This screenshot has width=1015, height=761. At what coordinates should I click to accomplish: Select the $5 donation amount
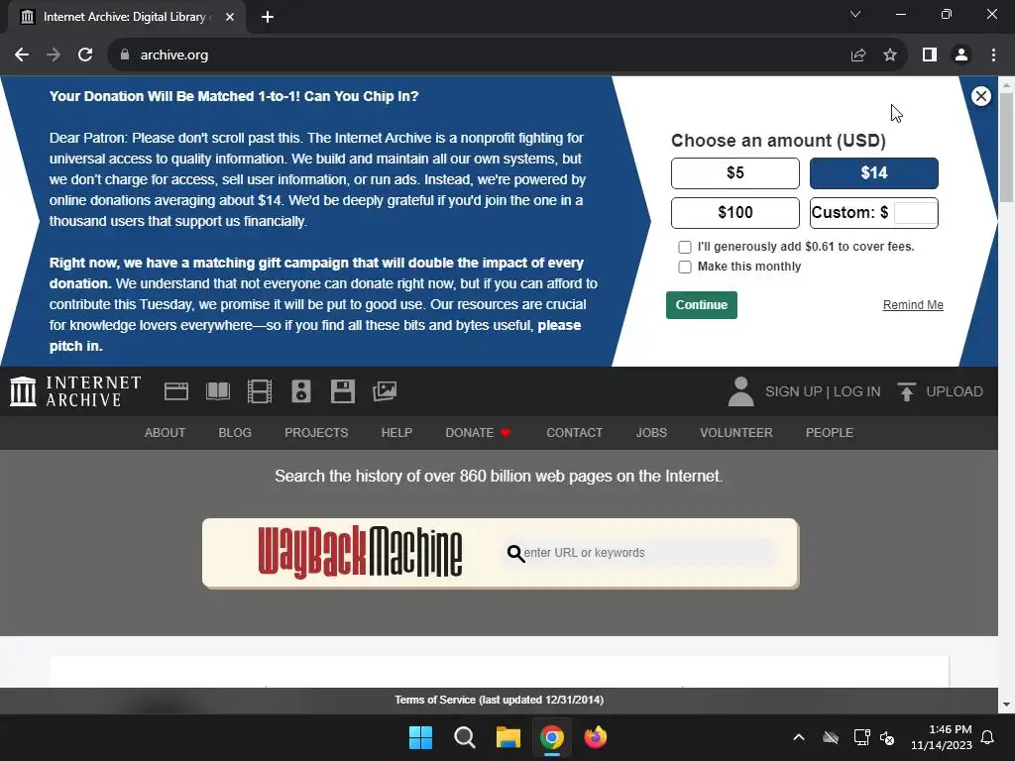click(734, 172)
